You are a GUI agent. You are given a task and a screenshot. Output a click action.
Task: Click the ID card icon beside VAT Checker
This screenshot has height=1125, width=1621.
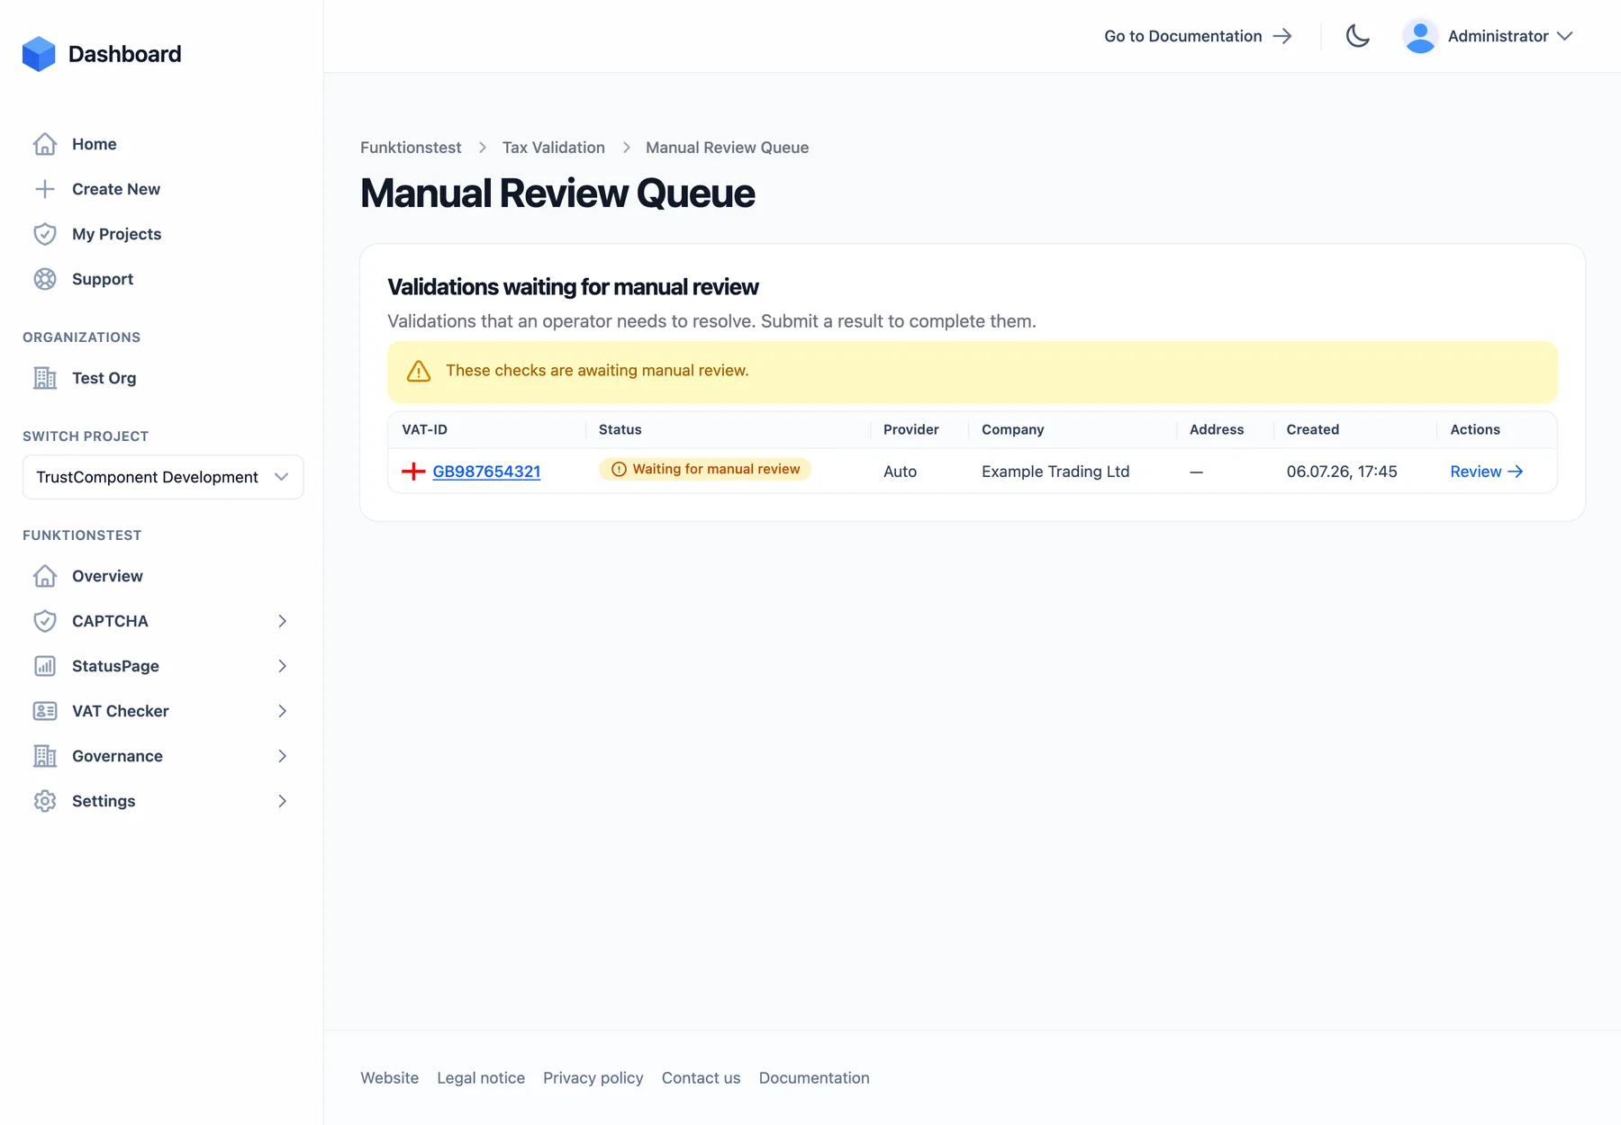[x=45, y=711]
